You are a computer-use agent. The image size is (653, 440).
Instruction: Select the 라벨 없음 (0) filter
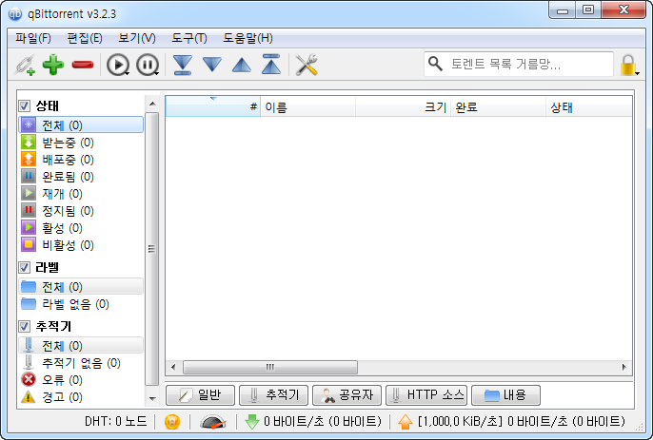pos(80,304)
